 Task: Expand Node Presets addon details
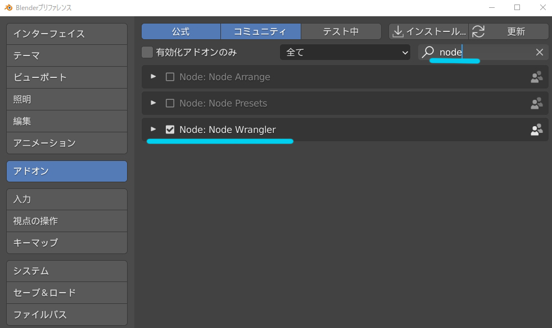point(153,103)
